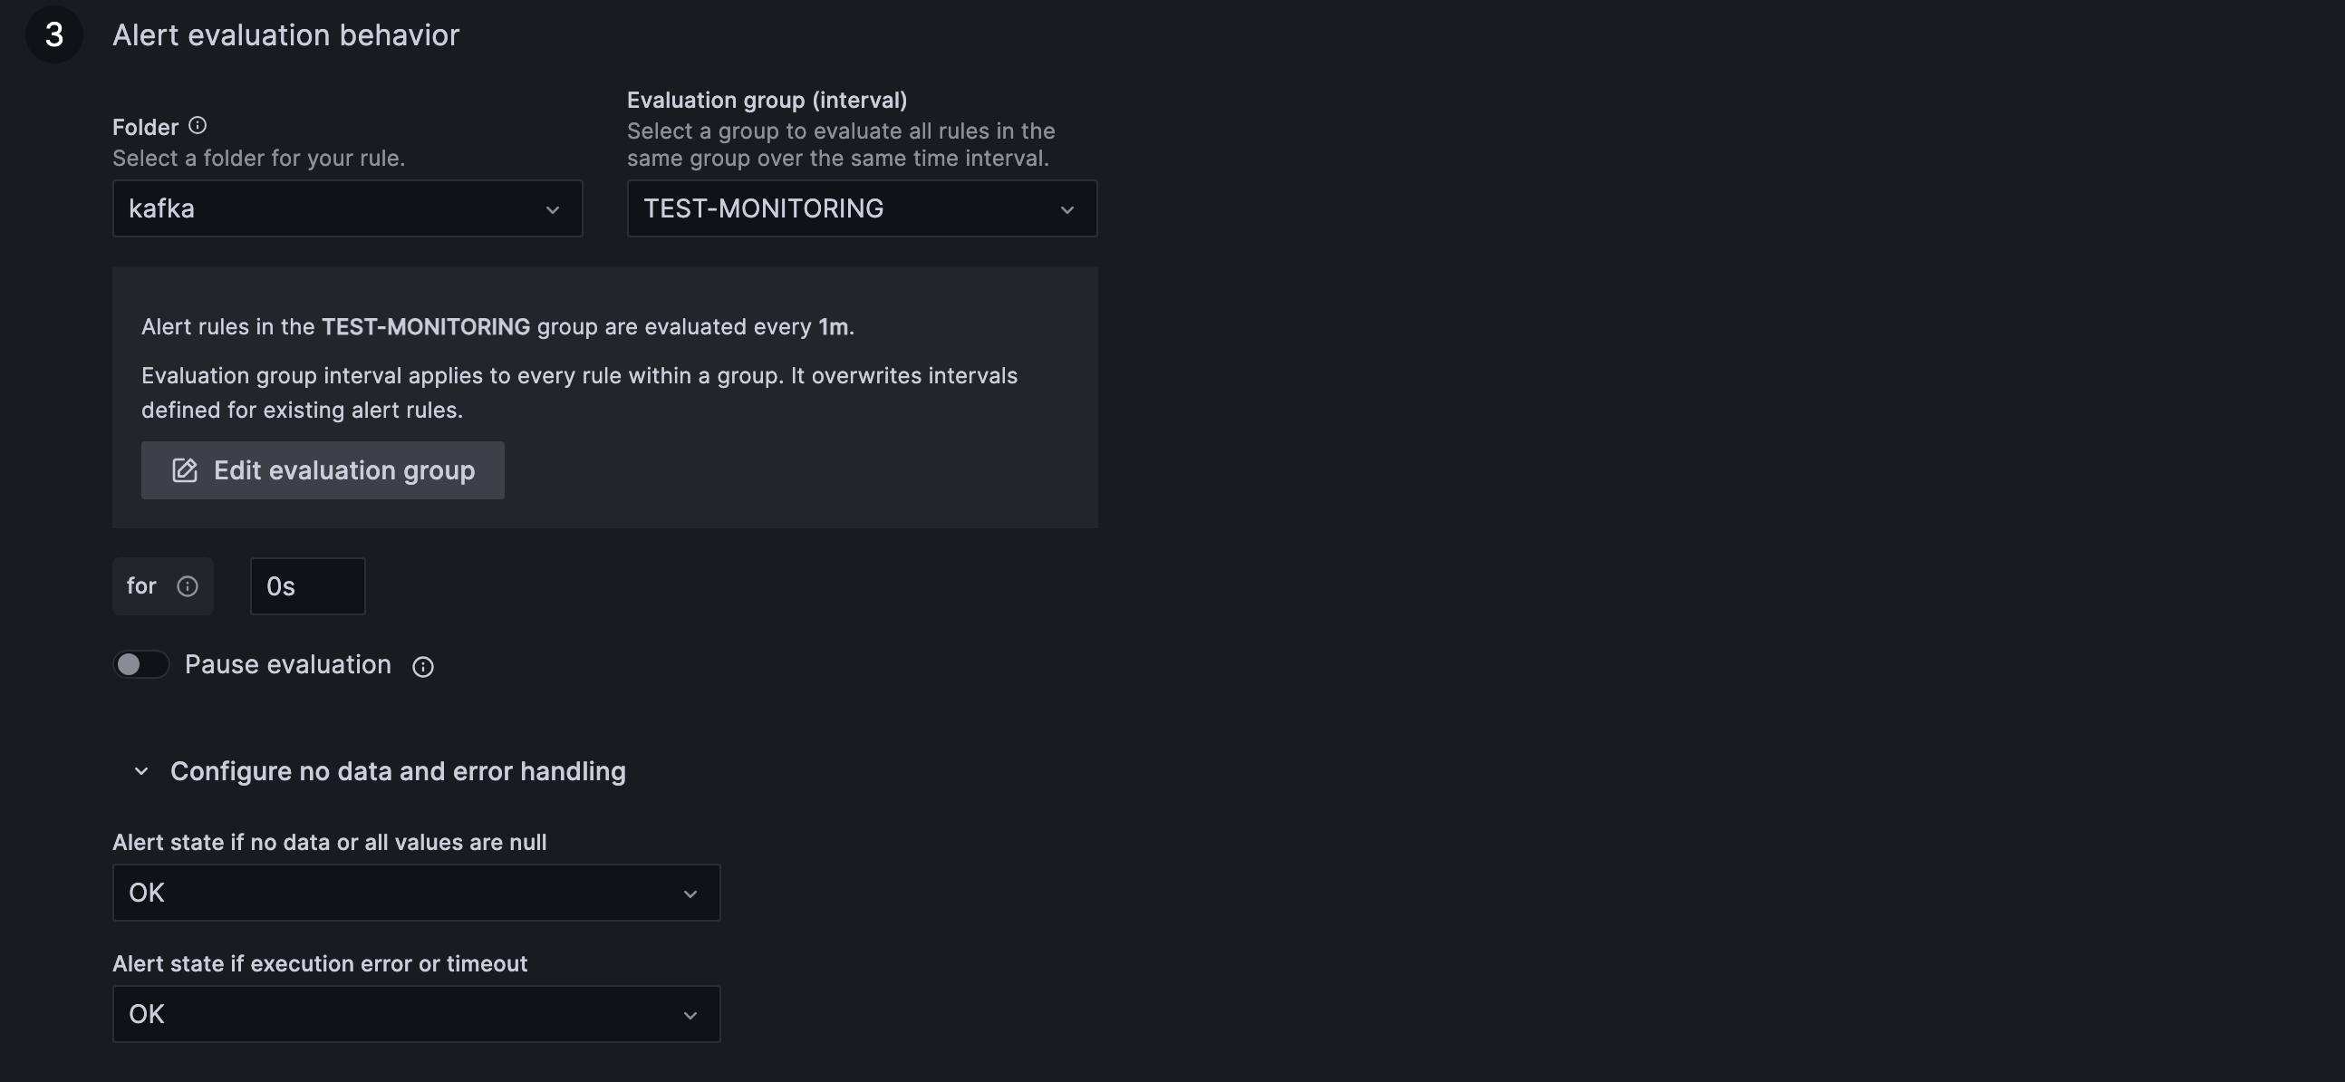The image size is (2345, 1082).
Task: Click the chevron on the TEST-MONITORING selector
Action: 1066,208
